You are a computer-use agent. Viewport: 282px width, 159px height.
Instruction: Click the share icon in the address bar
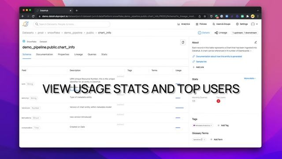coord(200,16)
